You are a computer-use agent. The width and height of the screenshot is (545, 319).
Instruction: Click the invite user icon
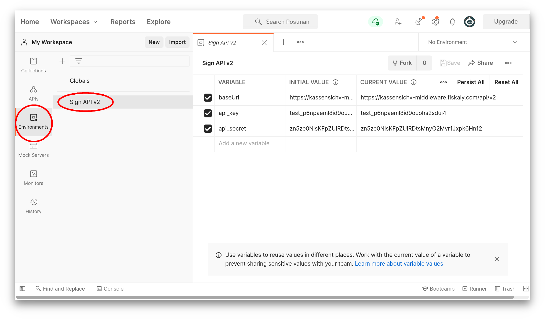point(398,22)
